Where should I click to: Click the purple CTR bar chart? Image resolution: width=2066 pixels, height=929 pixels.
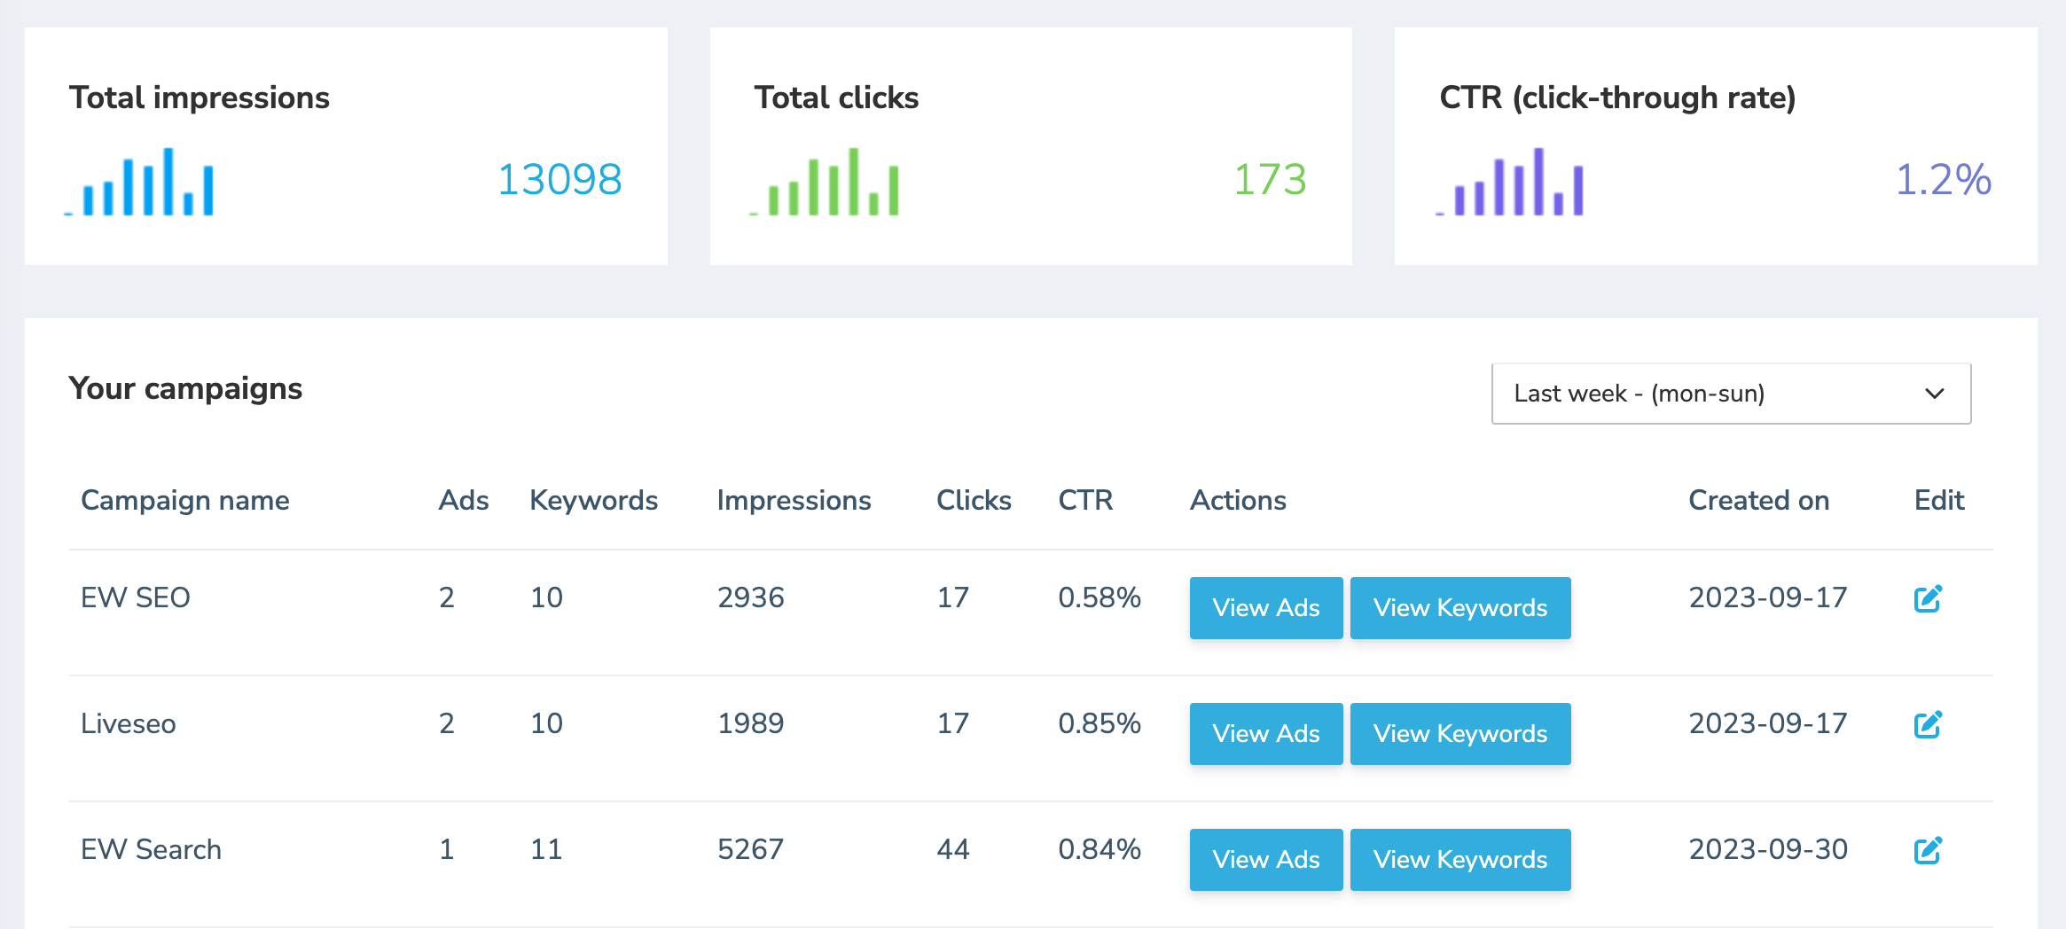coord(1510,183)
